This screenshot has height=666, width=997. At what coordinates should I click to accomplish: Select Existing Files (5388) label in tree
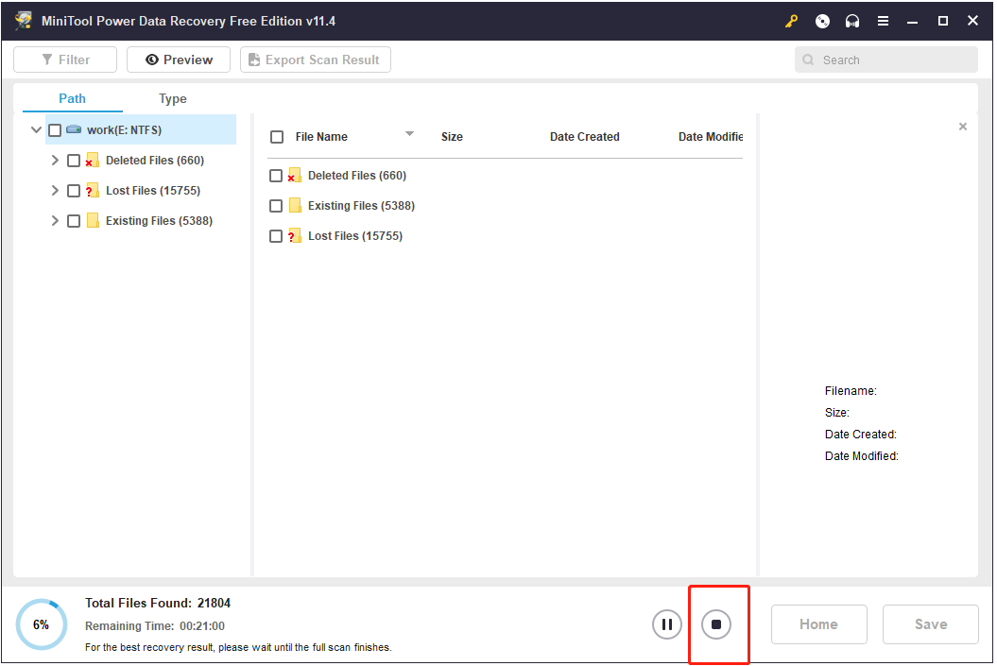point(159,220)
